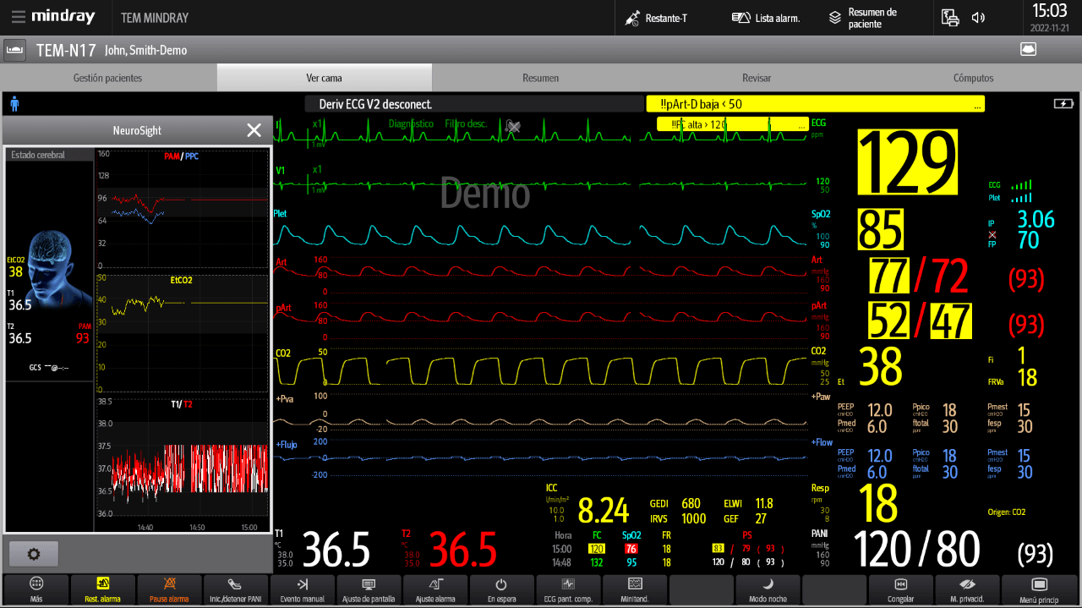1082x608 pixels.
Task: Put the monitor En espera
Action: tap(501, 589)
